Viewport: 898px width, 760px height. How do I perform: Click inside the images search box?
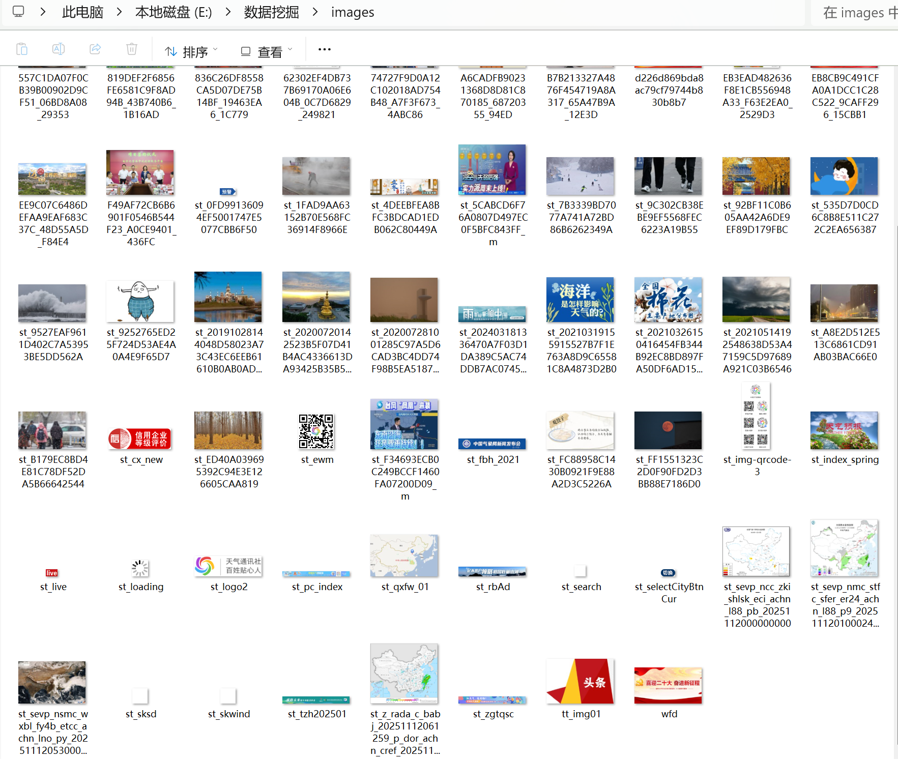860,13
